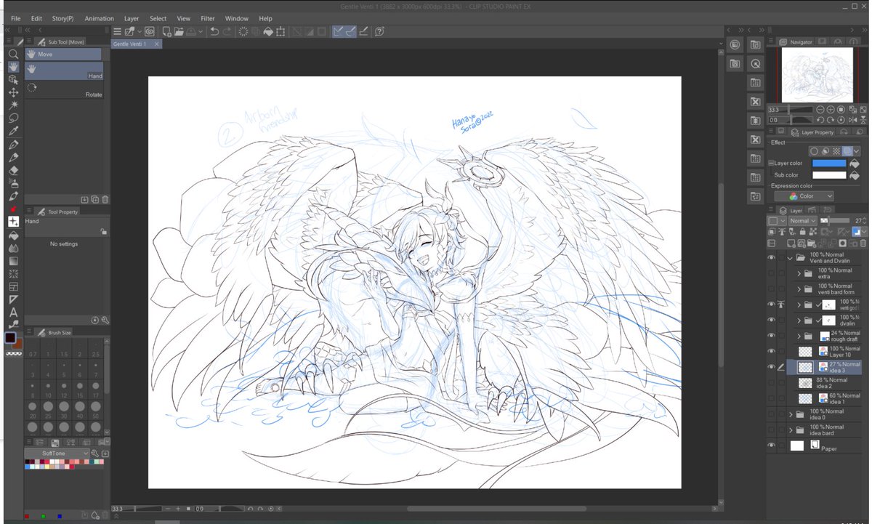Viewport: 872px width, 524px height.
Task: Click the Redo arrow in command bar
Action: [227, 31]
